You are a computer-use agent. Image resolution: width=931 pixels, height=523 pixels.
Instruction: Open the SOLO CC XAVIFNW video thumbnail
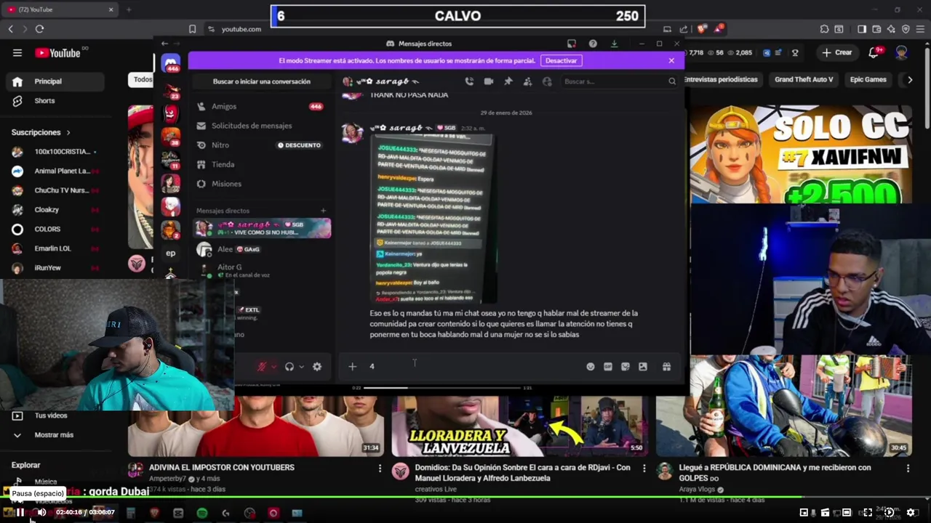801,155
